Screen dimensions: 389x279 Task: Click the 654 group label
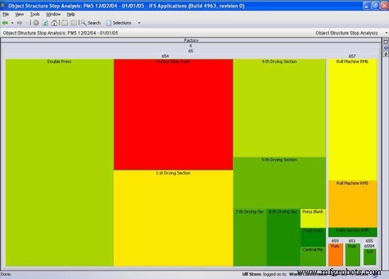166,57
